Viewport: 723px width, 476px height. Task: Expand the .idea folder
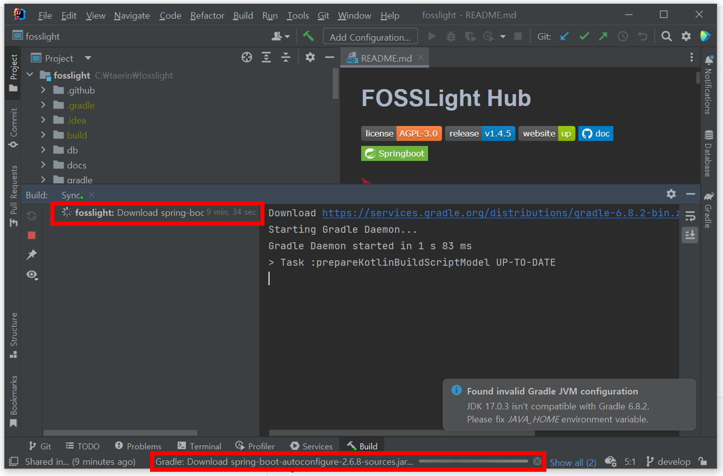point(43,120)
